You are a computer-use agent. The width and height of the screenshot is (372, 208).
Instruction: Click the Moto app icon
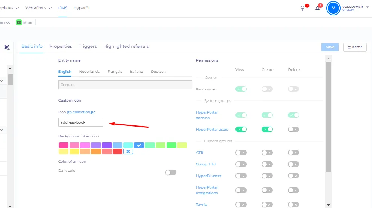[x=19, y=22]
